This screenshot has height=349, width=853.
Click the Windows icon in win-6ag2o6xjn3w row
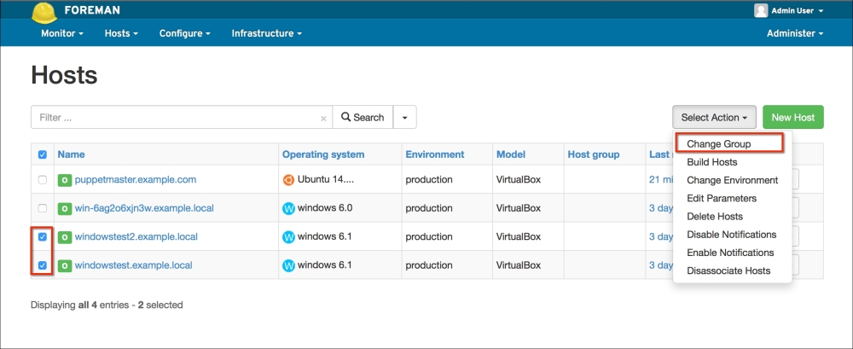[289, 208]
